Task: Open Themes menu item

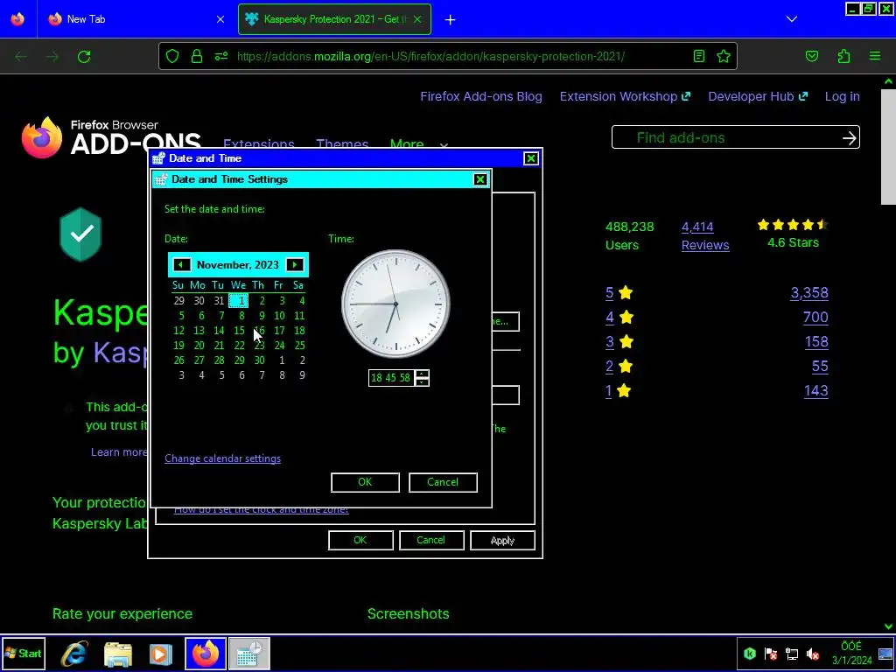Action: (342, 144)
